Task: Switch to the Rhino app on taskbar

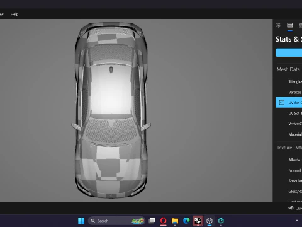Action: point(198,221)
